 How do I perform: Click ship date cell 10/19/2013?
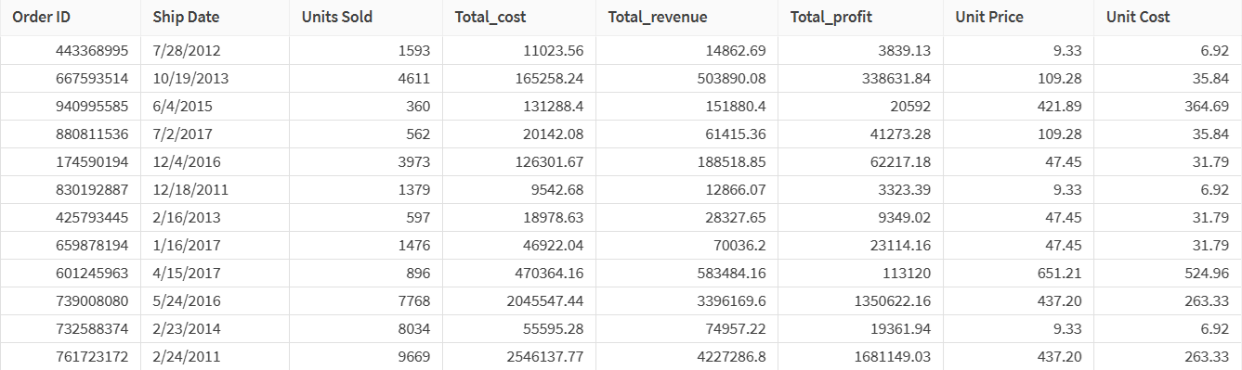click(215, 78)
